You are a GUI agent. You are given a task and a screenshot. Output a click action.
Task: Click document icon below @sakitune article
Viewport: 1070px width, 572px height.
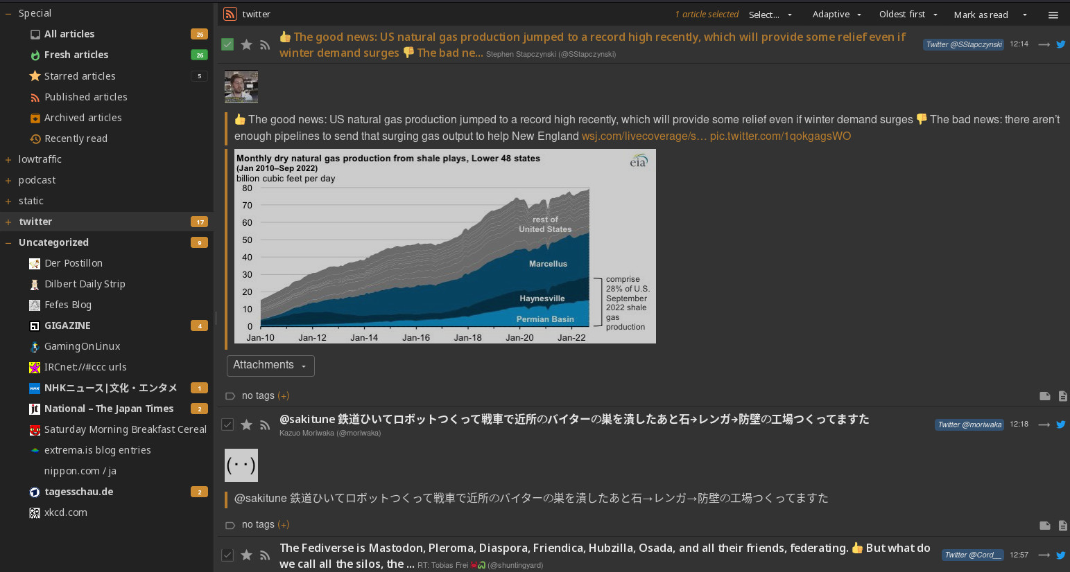coord(1063,526)
